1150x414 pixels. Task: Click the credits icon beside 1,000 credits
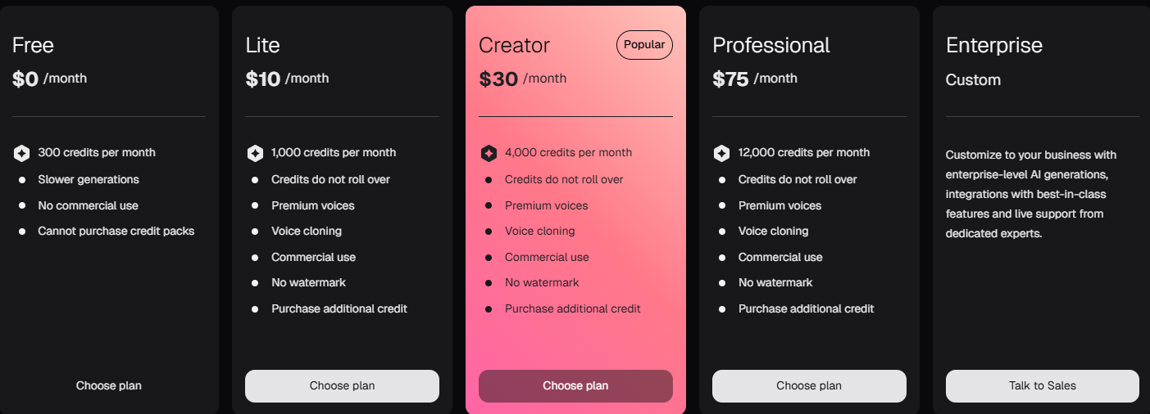255,153
